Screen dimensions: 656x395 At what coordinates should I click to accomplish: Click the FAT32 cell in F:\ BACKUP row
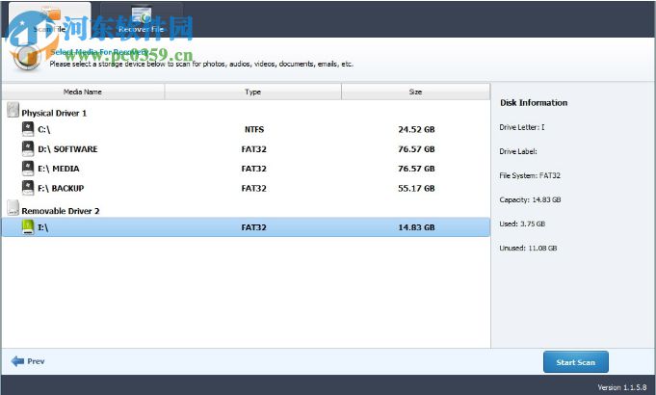pyautogui.click(x=253, y=189)
